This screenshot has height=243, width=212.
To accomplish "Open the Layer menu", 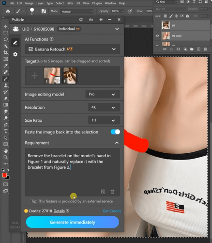I will pyautogui.click(x=40, y=3).
